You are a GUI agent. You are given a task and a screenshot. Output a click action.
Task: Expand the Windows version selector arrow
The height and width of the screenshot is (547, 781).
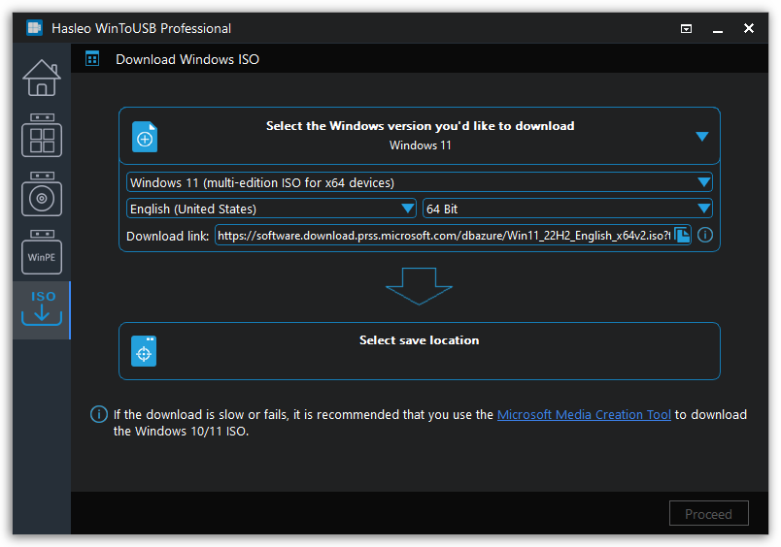[x=701, y=136]
